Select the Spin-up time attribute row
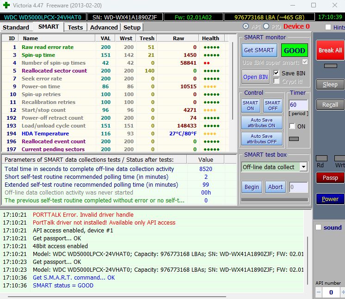This screenshot has width=345, height=299. (115, 55)
